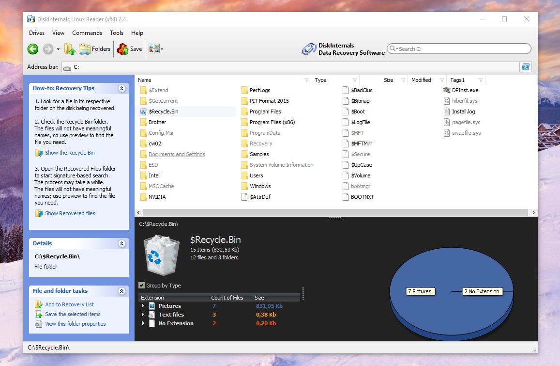Open the navigation history dropdown arrow
This screenshot has height=366, width=560.
click(x=58, y=49)
